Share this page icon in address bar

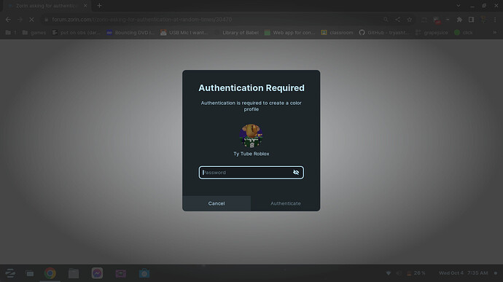coord(397,20)
